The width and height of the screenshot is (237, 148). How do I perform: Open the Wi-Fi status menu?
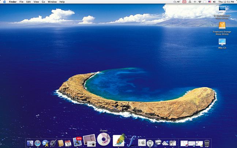(x=200, y=2)
